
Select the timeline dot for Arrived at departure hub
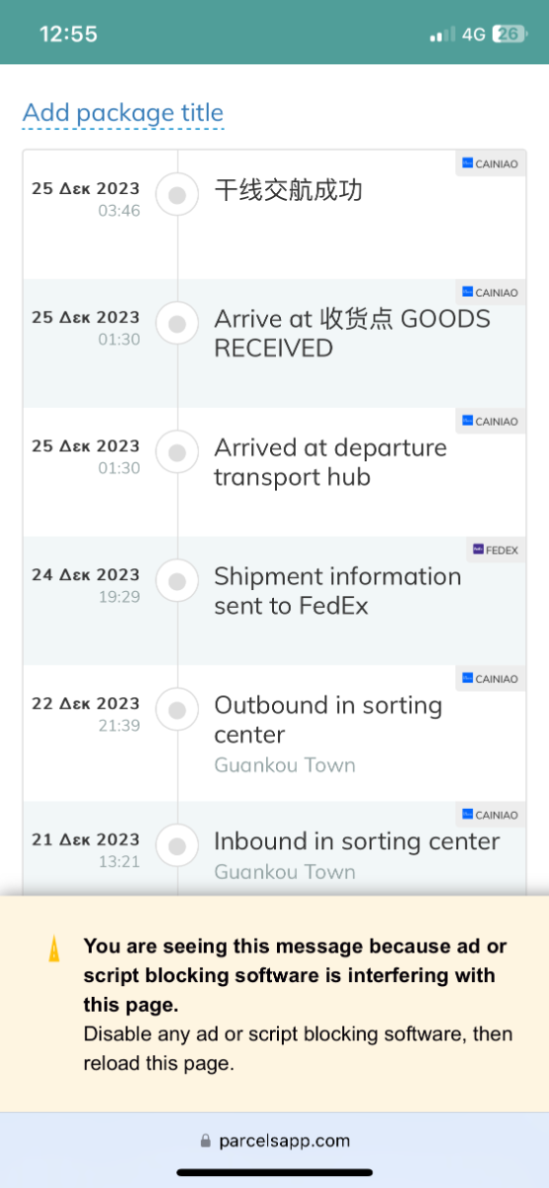click(x=178, y=452)
